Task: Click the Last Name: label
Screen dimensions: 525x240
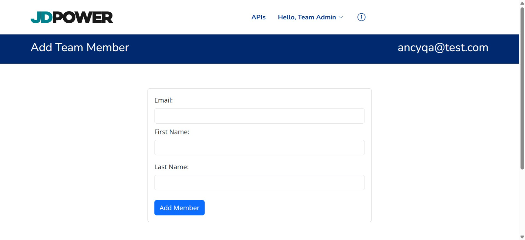Action: (x=171, y=167)
